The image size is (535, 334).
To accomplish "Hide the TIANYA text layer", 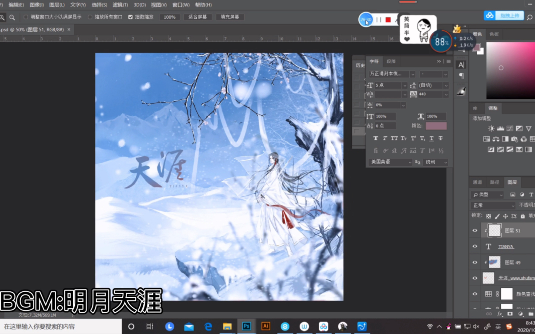I will point(475,247).
